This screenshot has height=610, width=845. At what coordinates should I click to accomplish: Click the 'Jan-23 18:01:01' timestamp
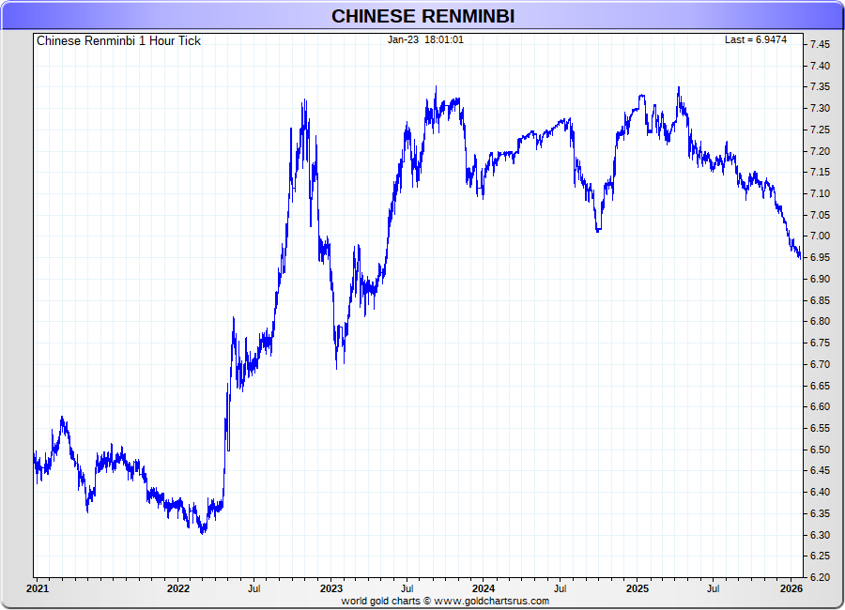point(425,39)
